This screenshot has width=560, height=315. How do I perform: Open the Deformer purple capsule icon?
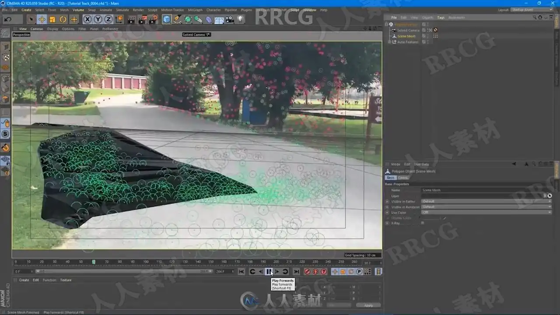coord(209,19)
